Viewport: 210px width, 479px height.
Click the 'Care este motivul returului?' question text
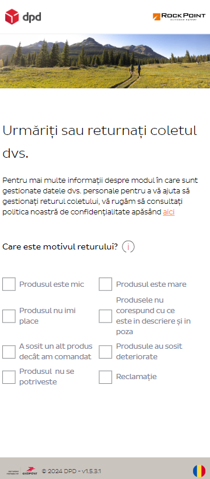point(60,247)
